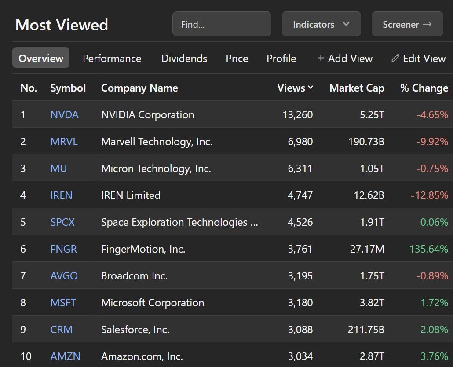Click the 13,260 views value
The image size is (453, 367).
point(298,115)
